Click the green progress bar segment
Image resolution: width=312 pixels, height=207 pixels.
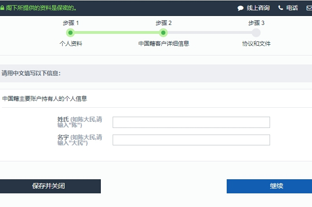[x=117, y=32]
